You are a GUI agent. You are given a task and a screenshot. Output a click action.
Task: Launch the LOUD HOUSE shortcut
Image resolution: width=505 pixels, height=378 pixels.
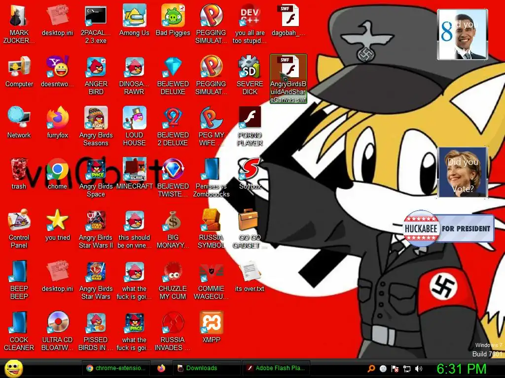click(134, 126)
